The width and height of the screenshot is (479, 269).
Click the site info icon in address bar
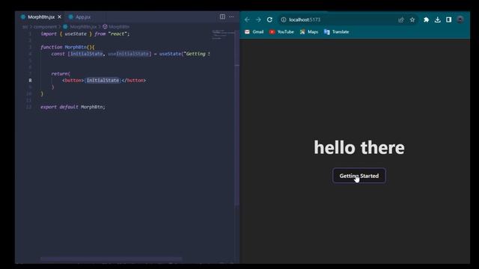284,19
